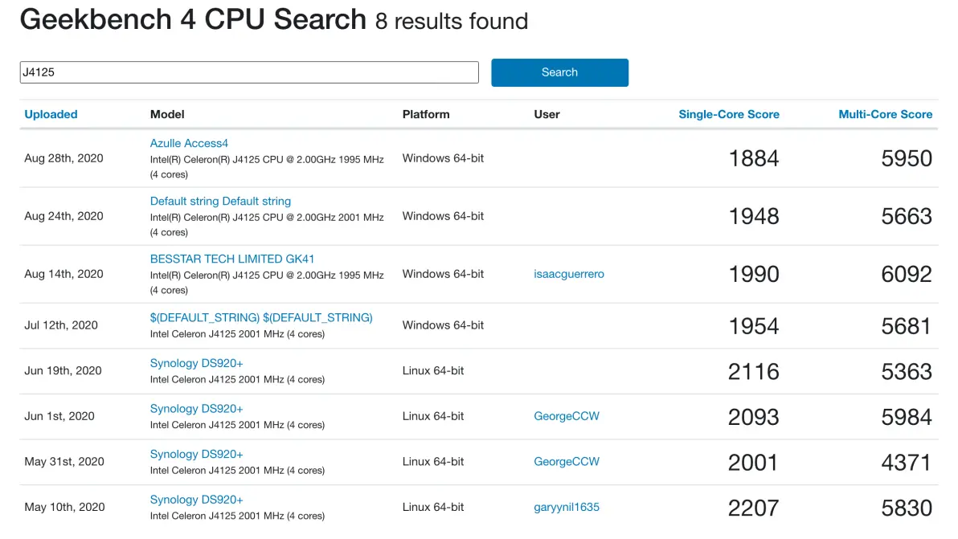
Task: Select single-core score 1884
Action: 754,159
